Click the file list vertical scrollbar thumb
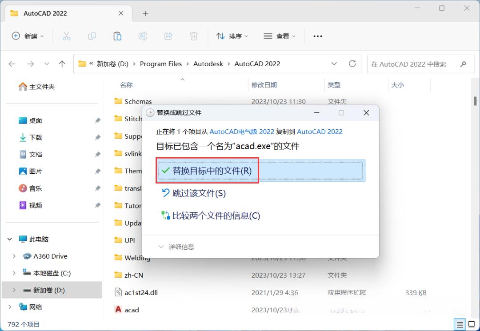The height and width of the screenshot is (331, 480). coord(475,101)
